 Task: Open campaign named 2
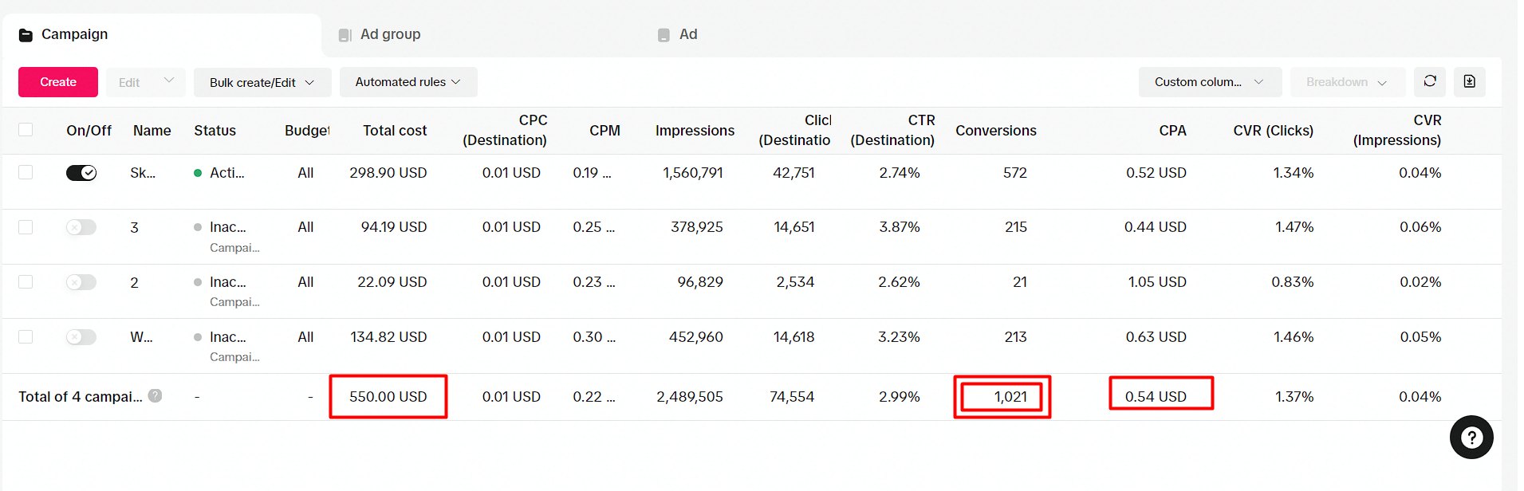134,282
